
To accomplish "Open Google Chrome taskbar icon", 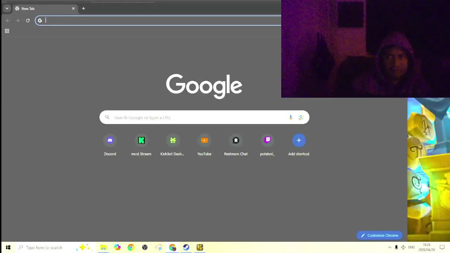I will 131,247.
